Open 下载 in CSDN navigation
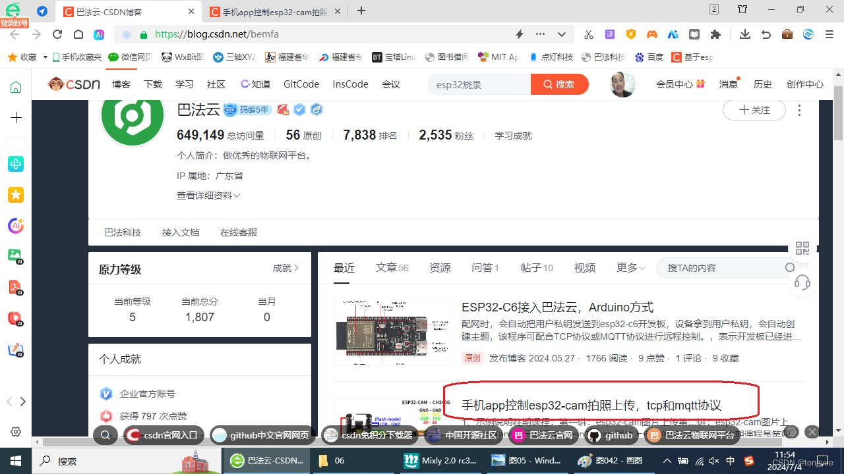 click(153, 84)
